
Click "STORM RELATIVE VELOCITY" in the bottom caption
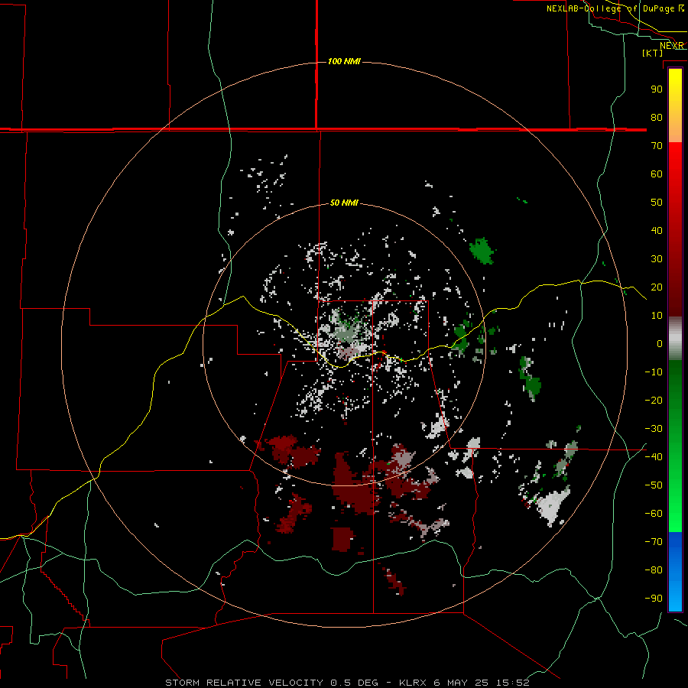click(x=245, y=683)
